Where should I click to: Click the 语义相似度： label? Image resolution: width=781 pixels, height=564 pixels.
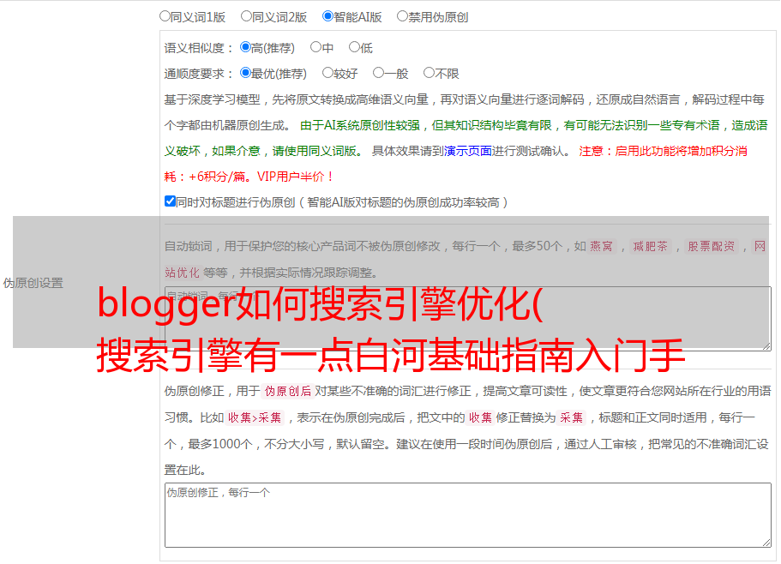pyautogui.click(x=199, y=48)
